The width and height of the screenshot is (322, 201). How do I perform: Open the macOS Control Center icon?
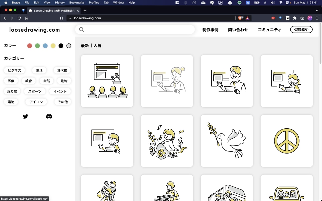(288, 3)
